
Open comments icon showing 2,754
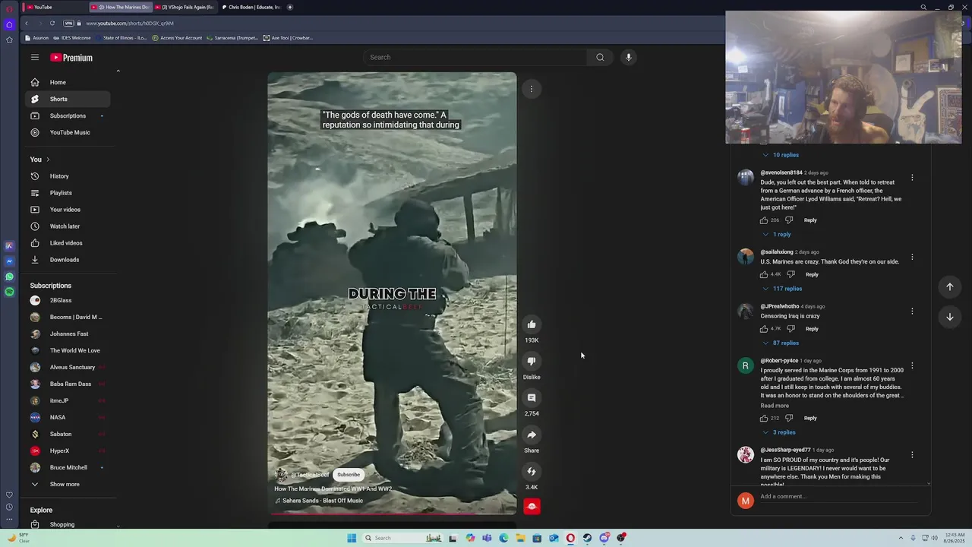[x=532, y=398]
